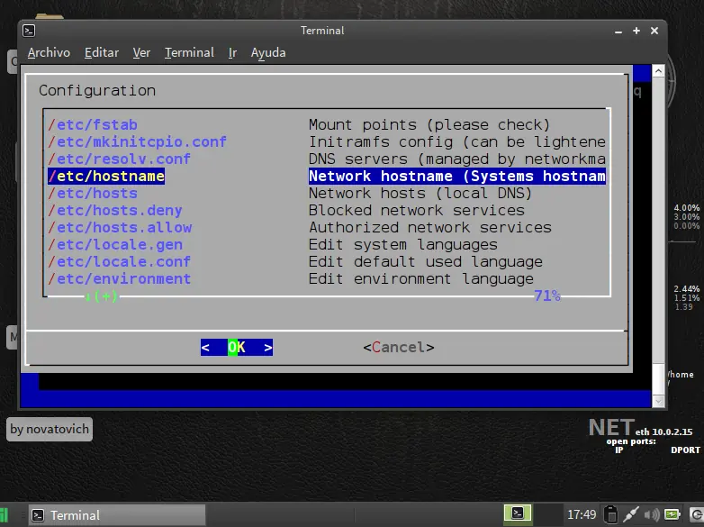Click the Terminal taskbar window button
The height and width of the screenshot is (527, 704).
(117, 515)
